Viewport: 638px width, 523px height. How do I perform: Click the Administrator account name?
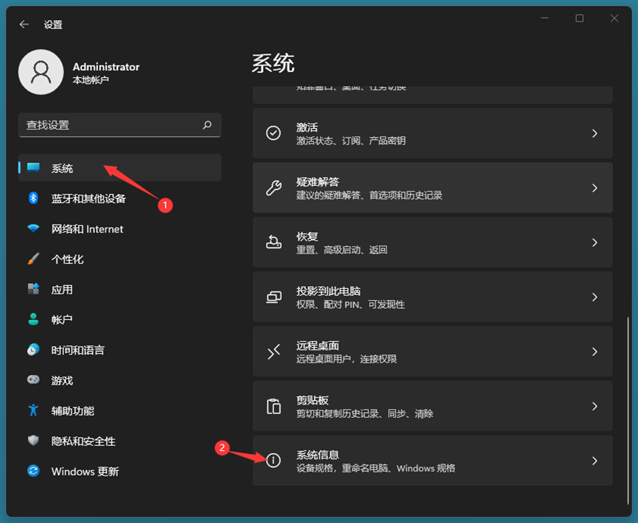[x=106, y=67]
